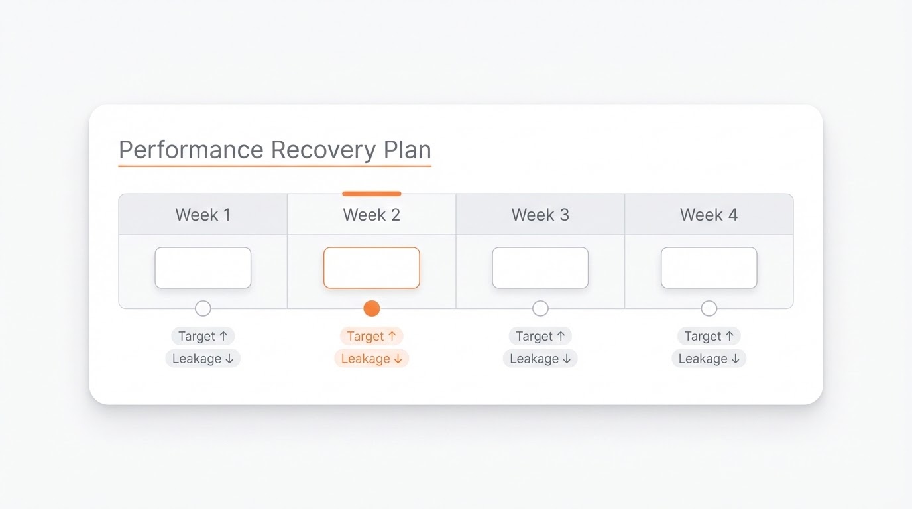Open the Week 2 column tab
Viewport: 912px width, 509px height.
(372, 215)
